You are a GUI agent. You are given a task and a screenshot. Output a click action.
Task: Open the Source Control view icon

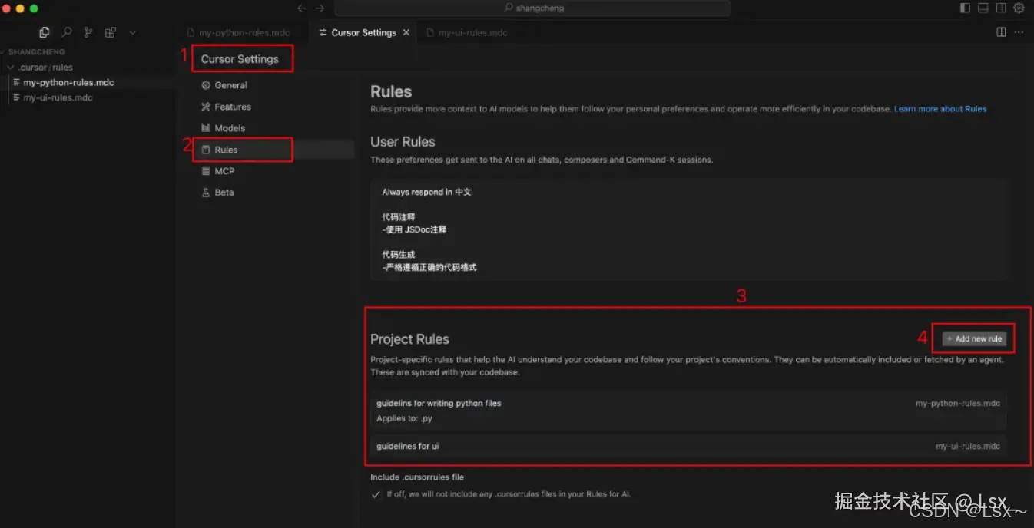(88, 32)
